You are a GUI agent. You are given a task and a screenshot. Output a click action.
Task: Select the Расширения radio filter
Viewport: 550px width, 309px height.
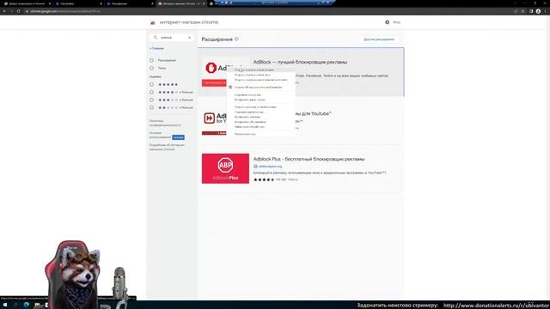click(x=151, y=60)
